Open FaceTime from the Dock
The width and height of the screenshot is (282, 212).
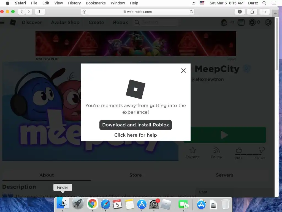(x=184, y=205)
